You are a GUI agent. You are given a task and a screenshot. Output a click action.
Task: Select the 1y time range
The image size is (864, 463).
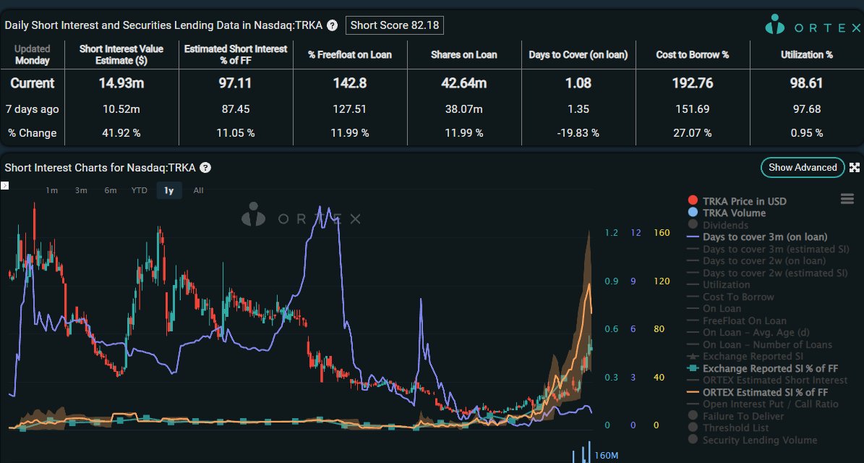pos(169,190)
